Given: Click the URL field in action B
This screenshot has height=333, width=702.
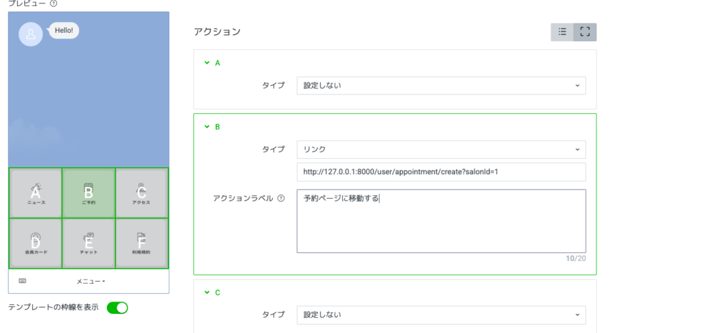Looking at the screenshot, I should (x=441, y=171).
